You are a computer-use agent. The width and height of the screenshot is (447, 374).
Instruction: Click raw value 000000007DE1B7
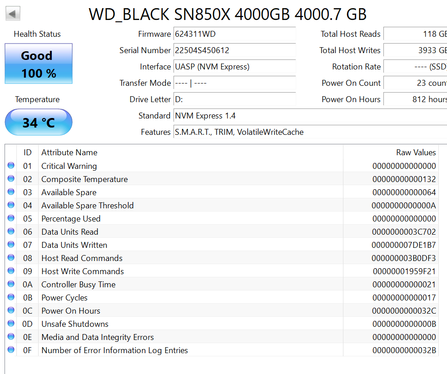[x=404, y=245]
